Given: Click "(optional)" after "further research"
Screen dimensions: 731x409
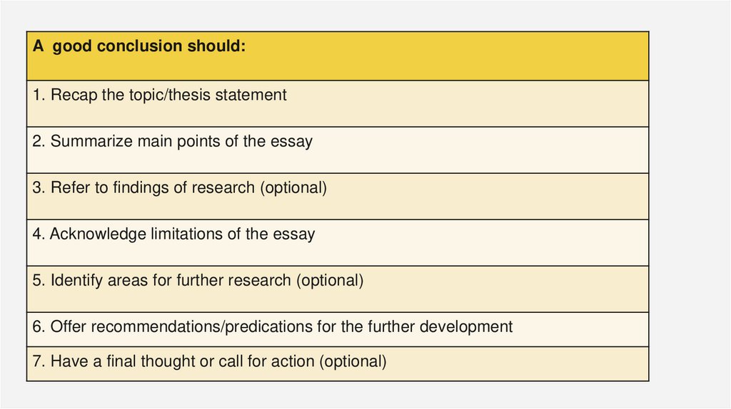Looking at the screenshot, I should click(x=330, y=281).
